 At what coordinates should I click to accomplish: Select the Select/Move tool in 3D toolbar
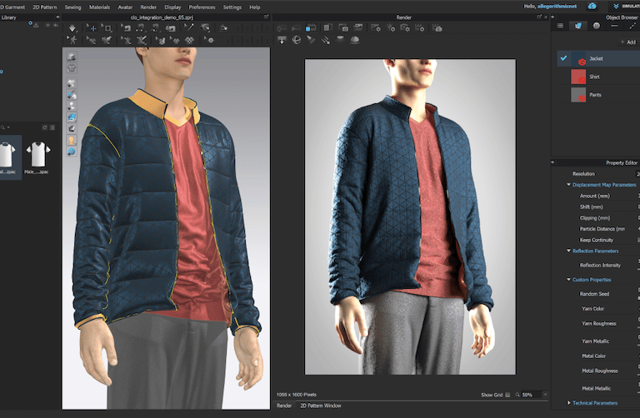click(91, 27)
